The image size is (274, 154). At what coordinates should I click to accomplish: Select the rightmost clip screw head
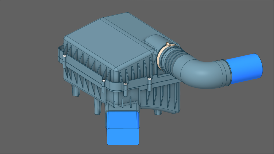coord(149,79)
